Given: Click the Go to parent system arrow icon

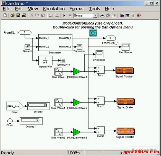Looking at the screenshot, I should tap(133, 16).
